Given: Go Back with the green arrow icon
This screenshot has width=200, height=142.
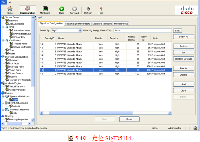Looking at the screenshot, I should (62, 10).
